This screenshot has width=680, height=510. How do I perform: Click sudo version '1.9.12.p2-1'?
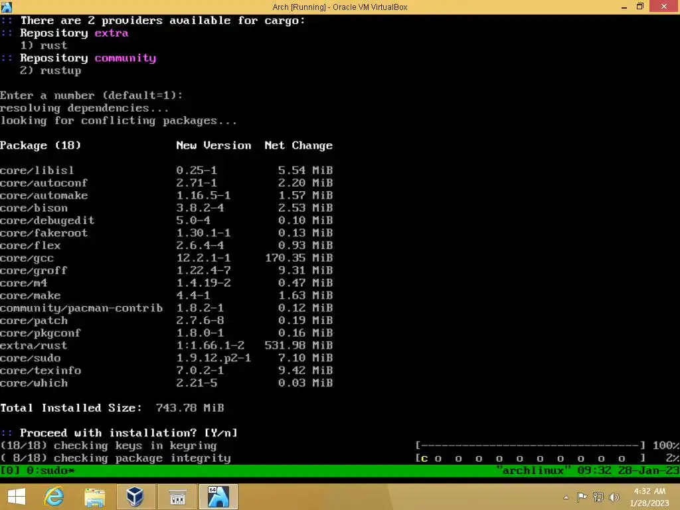213,358
